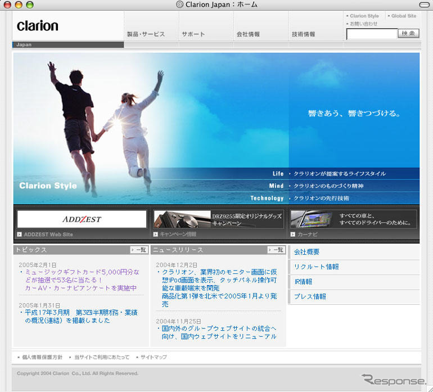
Task: Focus the site search input field
Action: click(372, 34)
